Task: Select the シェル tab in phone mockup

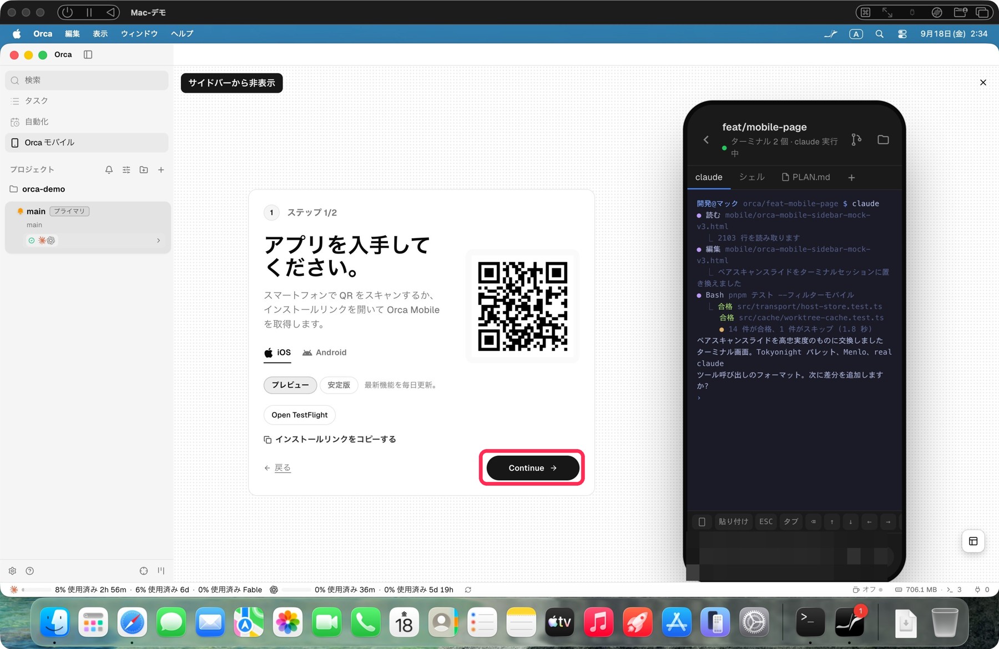Action: 752,177
